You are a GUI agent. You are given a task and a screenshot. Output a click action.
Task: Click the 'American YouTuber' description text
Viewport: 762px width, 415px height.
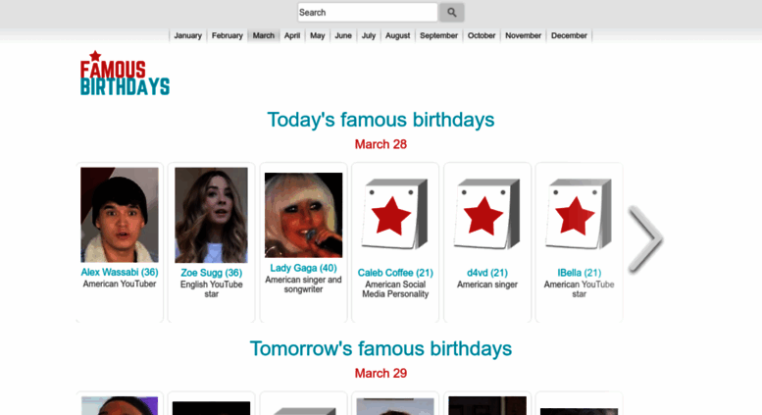120,284
